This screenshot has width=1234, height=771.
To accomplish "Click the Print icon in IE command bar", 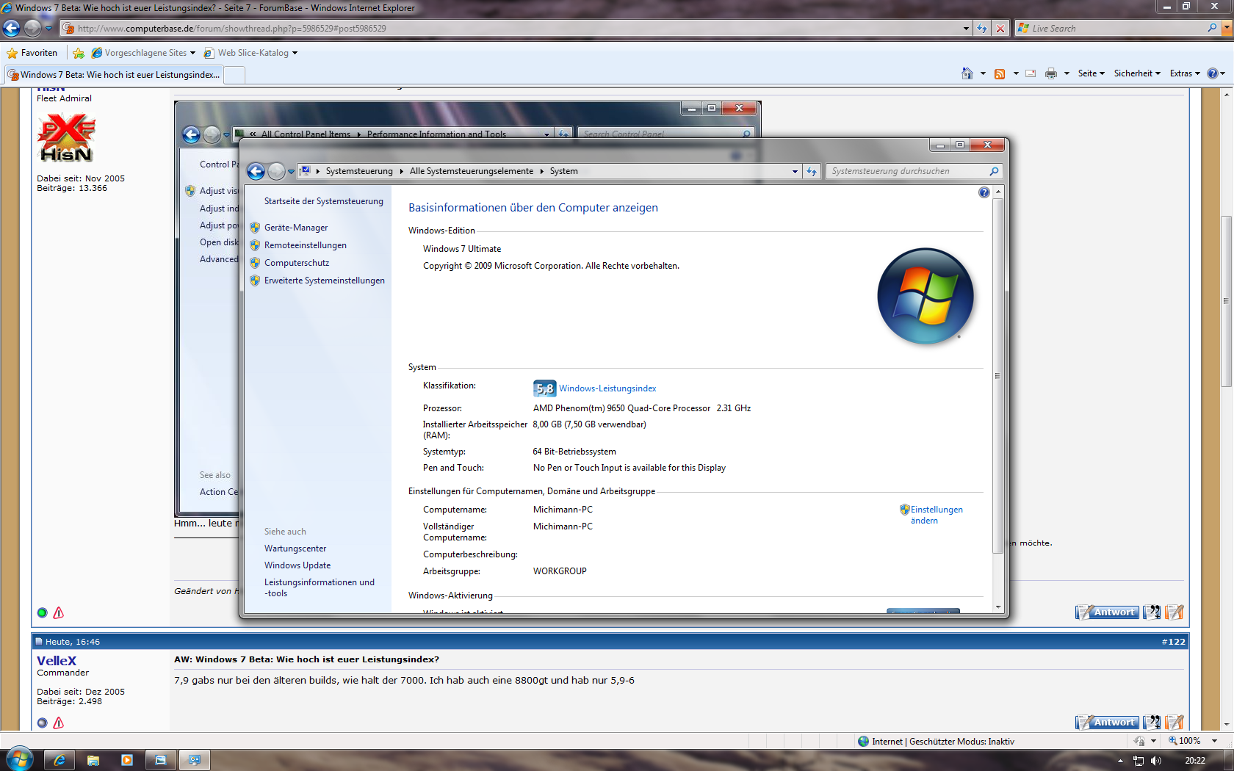I will coord(1051,73).
